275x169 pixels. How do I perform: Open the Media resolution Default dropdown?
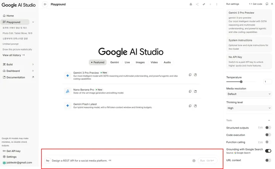click(x=249, y=94)
